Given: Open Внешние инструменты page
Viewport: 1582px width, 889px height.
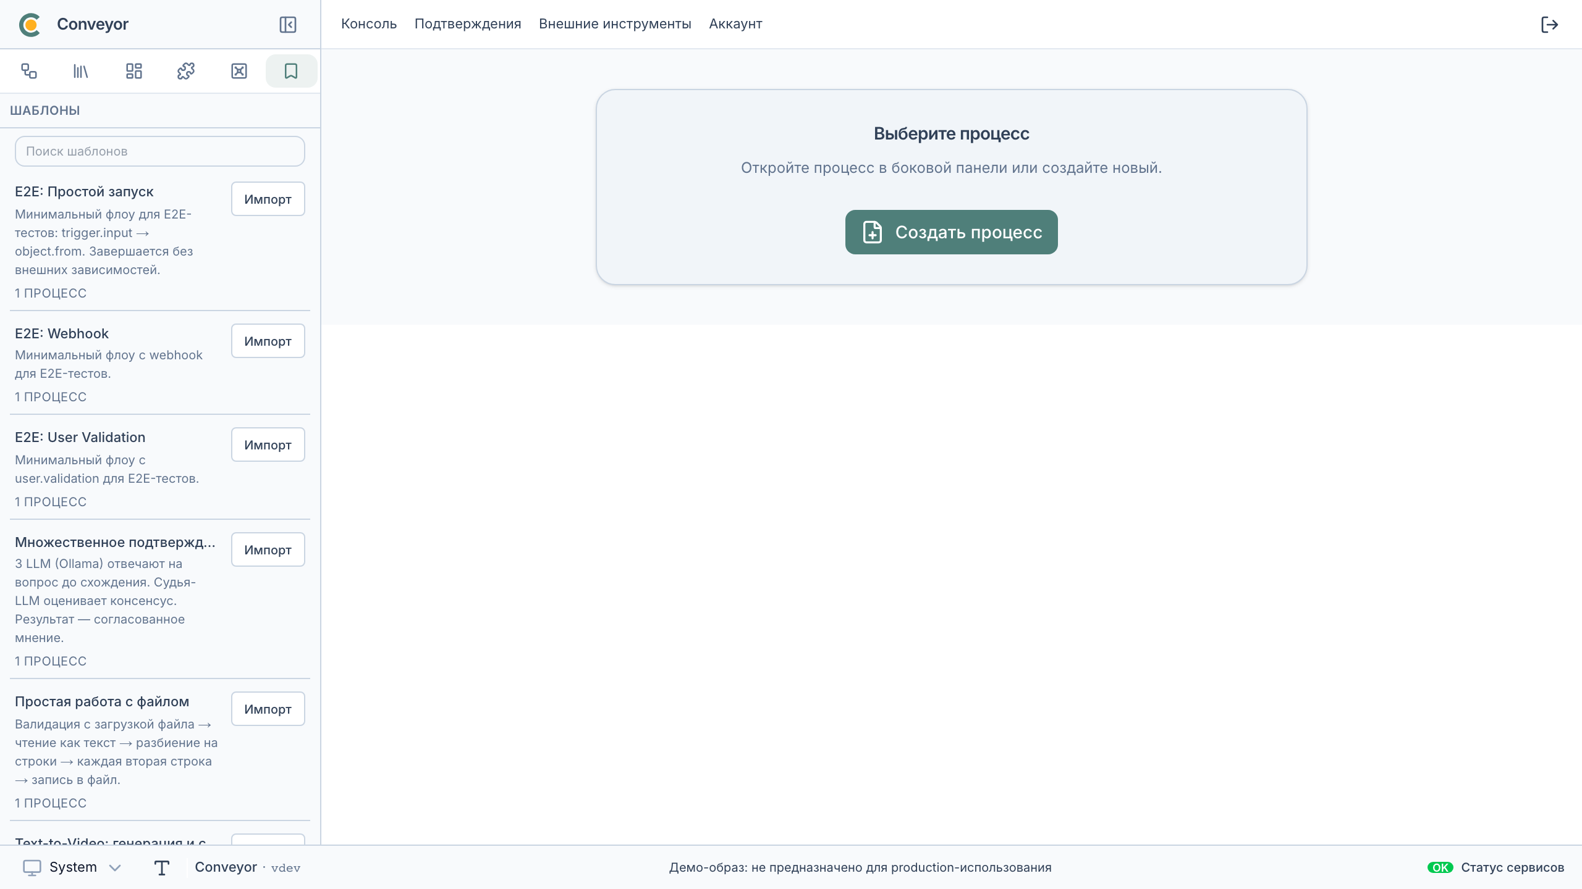Looking at the screenshot, I should [615, 24].
